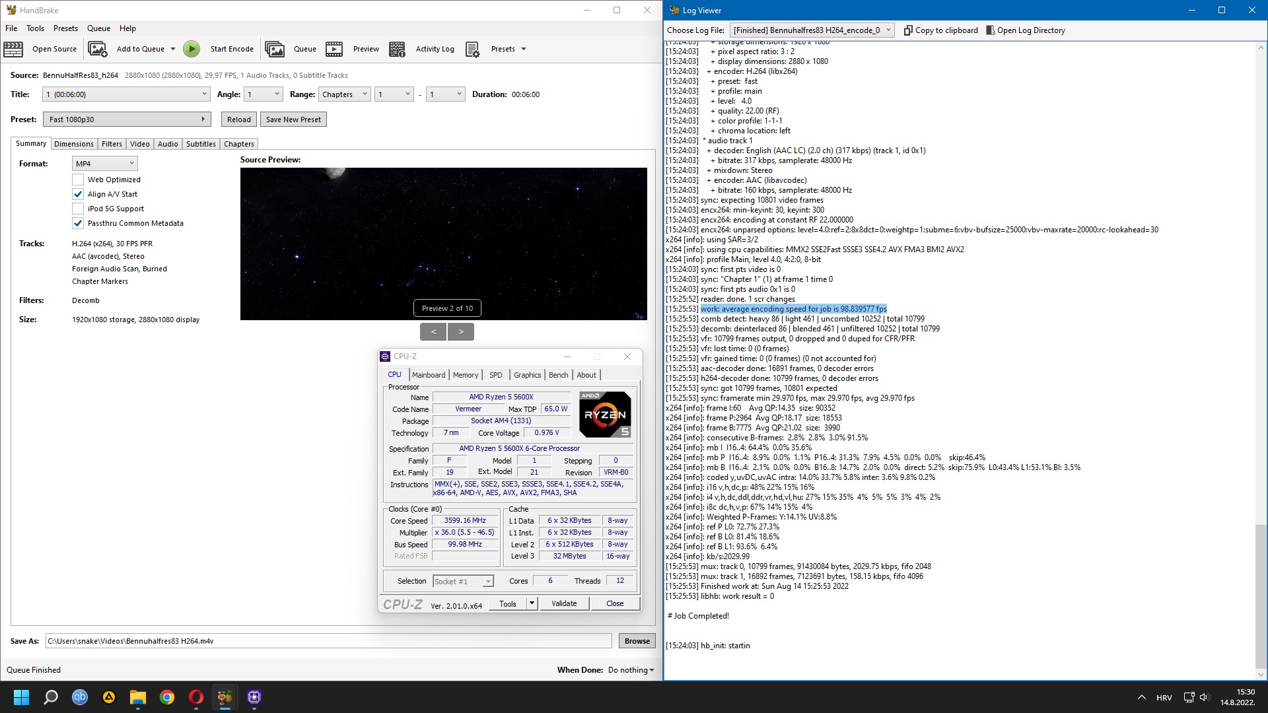Click the Presets toolbar icon
This screenshot has height=713, width=1268.
472,49
